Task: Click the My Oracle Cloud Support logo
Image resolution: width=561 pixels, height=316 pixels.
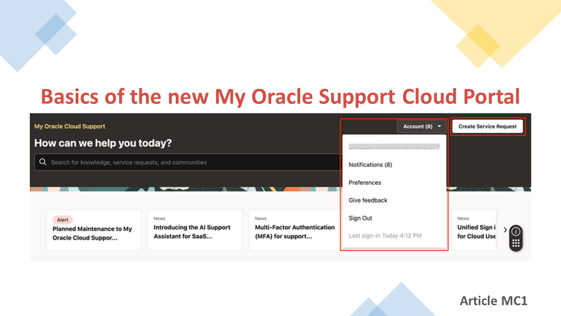Action: click(69, 126)
